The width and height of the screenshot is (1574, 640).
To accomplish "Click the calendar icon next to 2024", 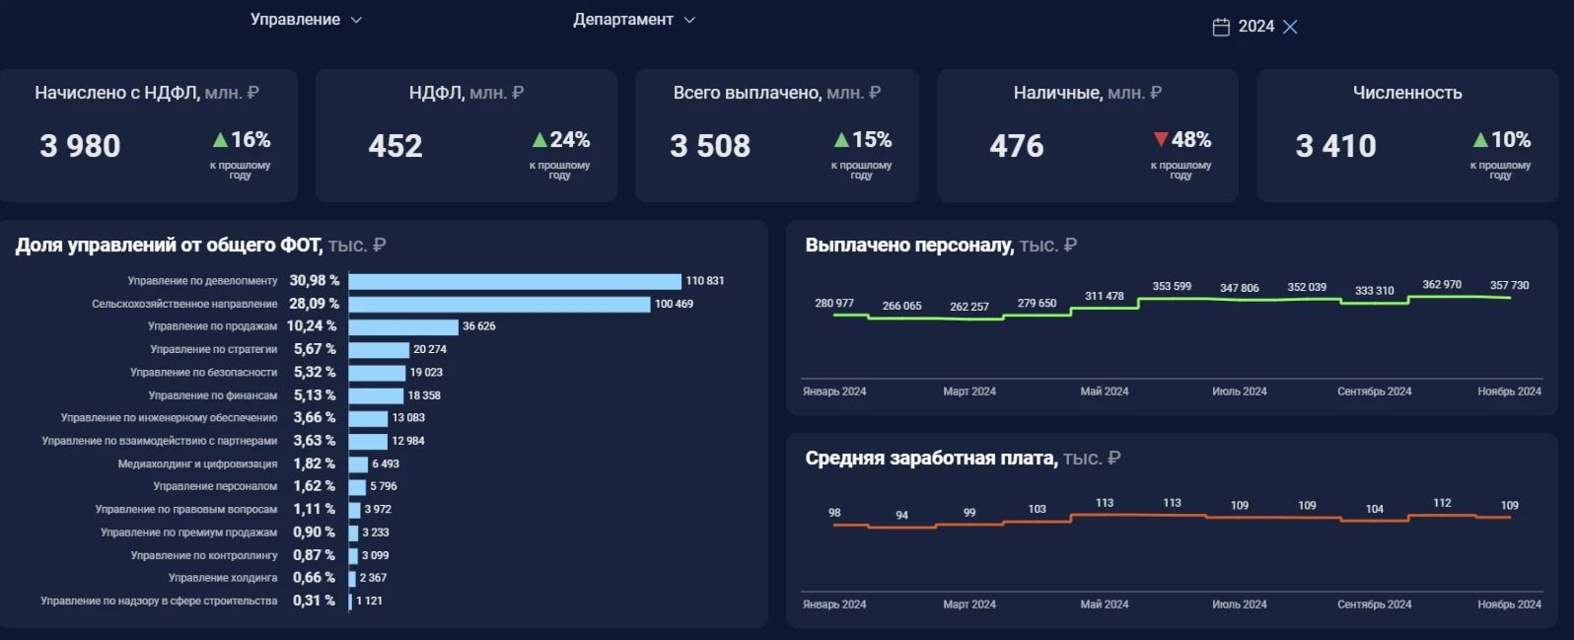I will (x=1221, y=27).
